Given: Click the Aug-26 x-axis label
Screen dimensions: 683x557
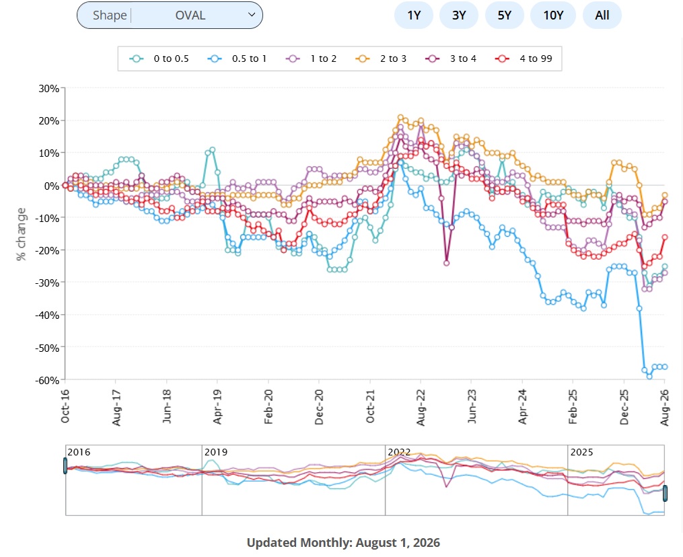Looking at the screenshot, I should 665,407.
